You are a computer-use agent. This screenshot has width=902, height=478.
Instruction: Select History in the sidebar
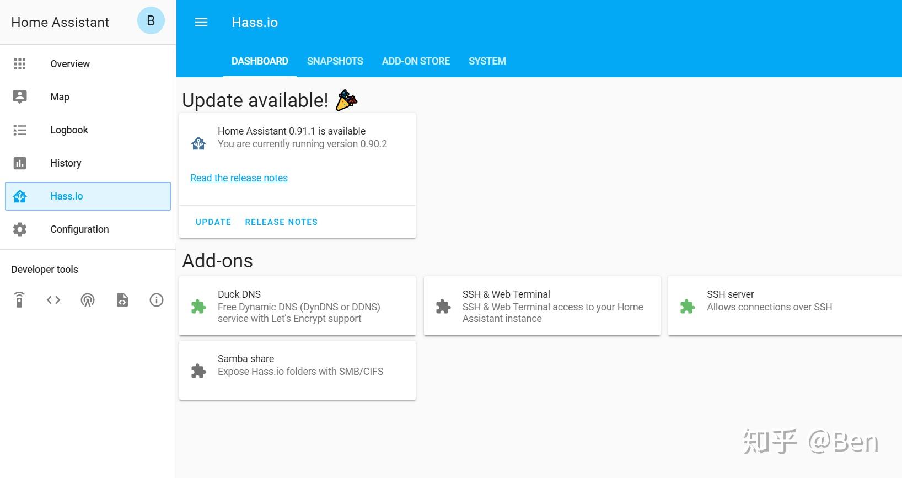click(x=88, y=163)
